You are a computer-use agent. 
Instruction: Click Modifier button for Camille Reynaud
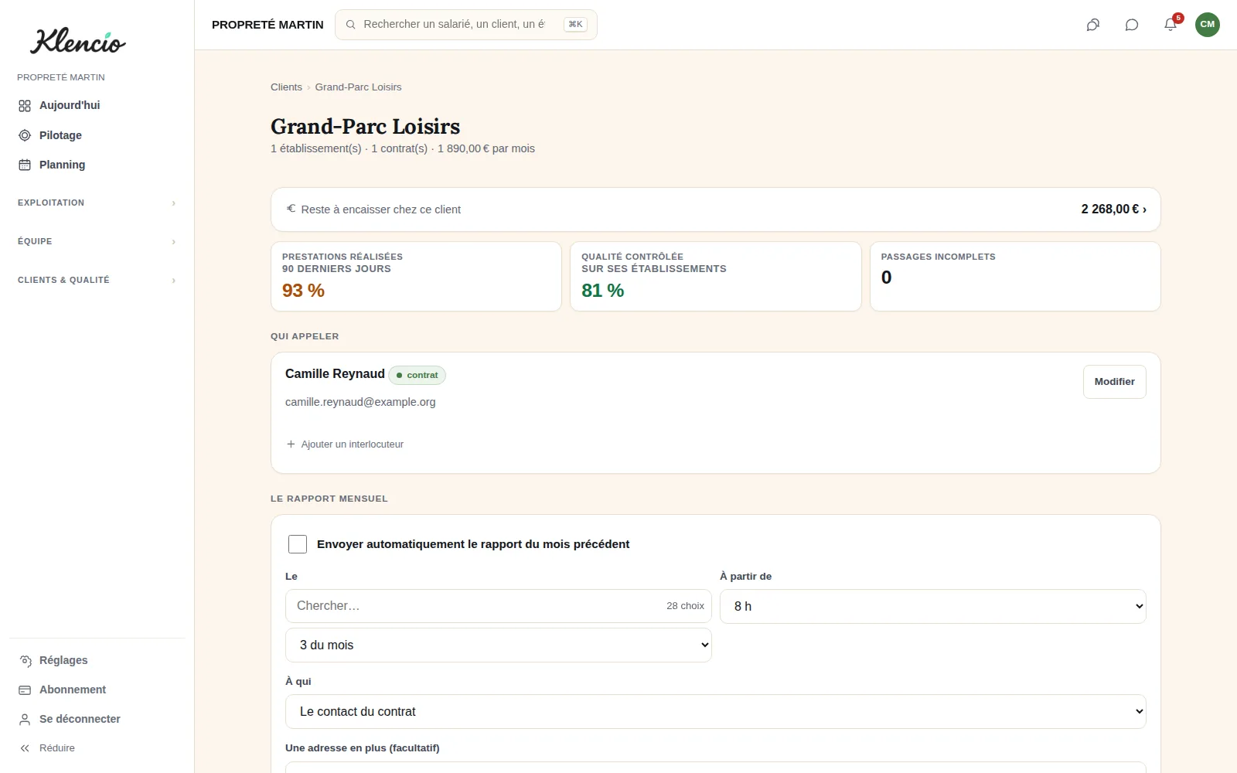(1114, 382)
